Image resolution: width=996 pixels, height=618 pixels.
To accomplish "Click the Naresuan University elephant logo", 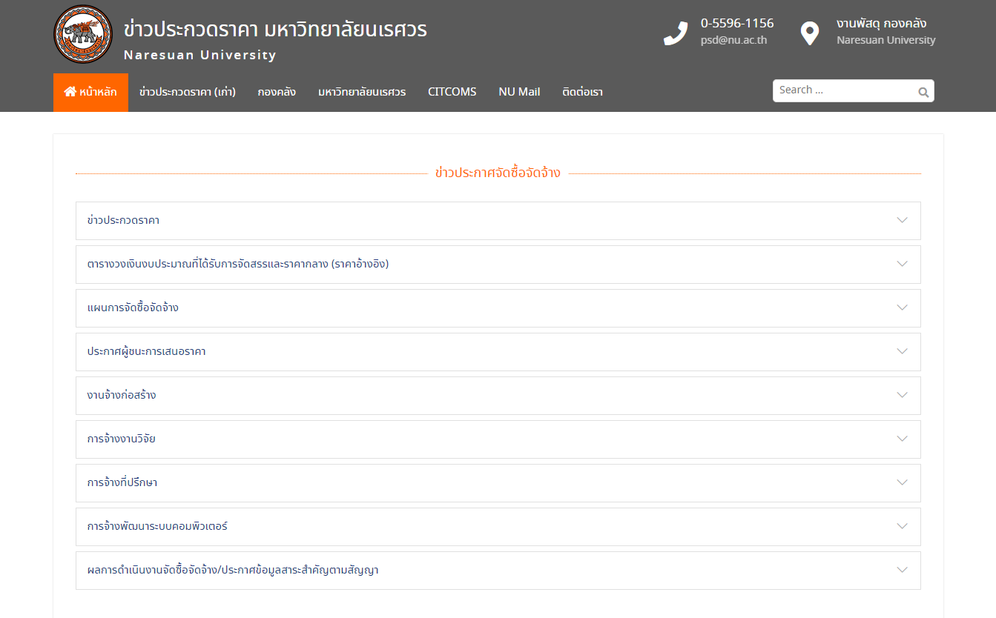I will point(83,35).
